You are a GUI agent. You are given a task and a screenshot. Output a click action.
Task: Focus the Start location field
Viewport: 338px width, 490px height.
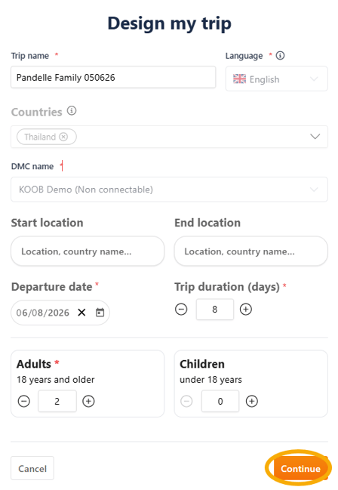click(x=88, y=251)
